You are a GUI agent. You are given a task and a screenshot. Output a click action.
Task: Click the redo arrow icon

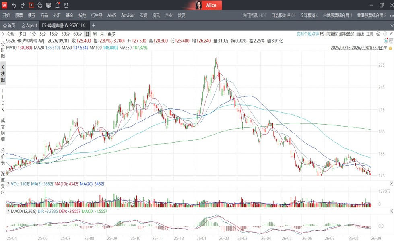23,5
